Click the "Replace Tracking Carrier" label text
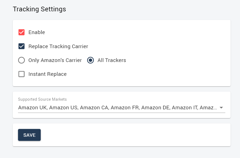 pyautogui.click(x=58, y=46)
